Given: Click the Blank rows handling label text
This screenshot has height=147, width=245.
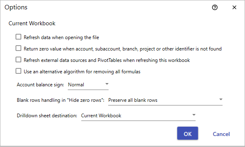Looking at the screenshot, I should click(60, 100).
